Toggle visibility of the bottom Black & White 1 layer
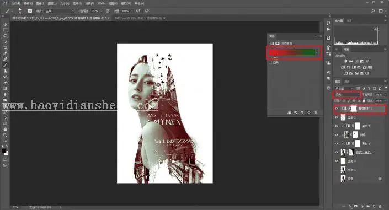 [337, 143]
